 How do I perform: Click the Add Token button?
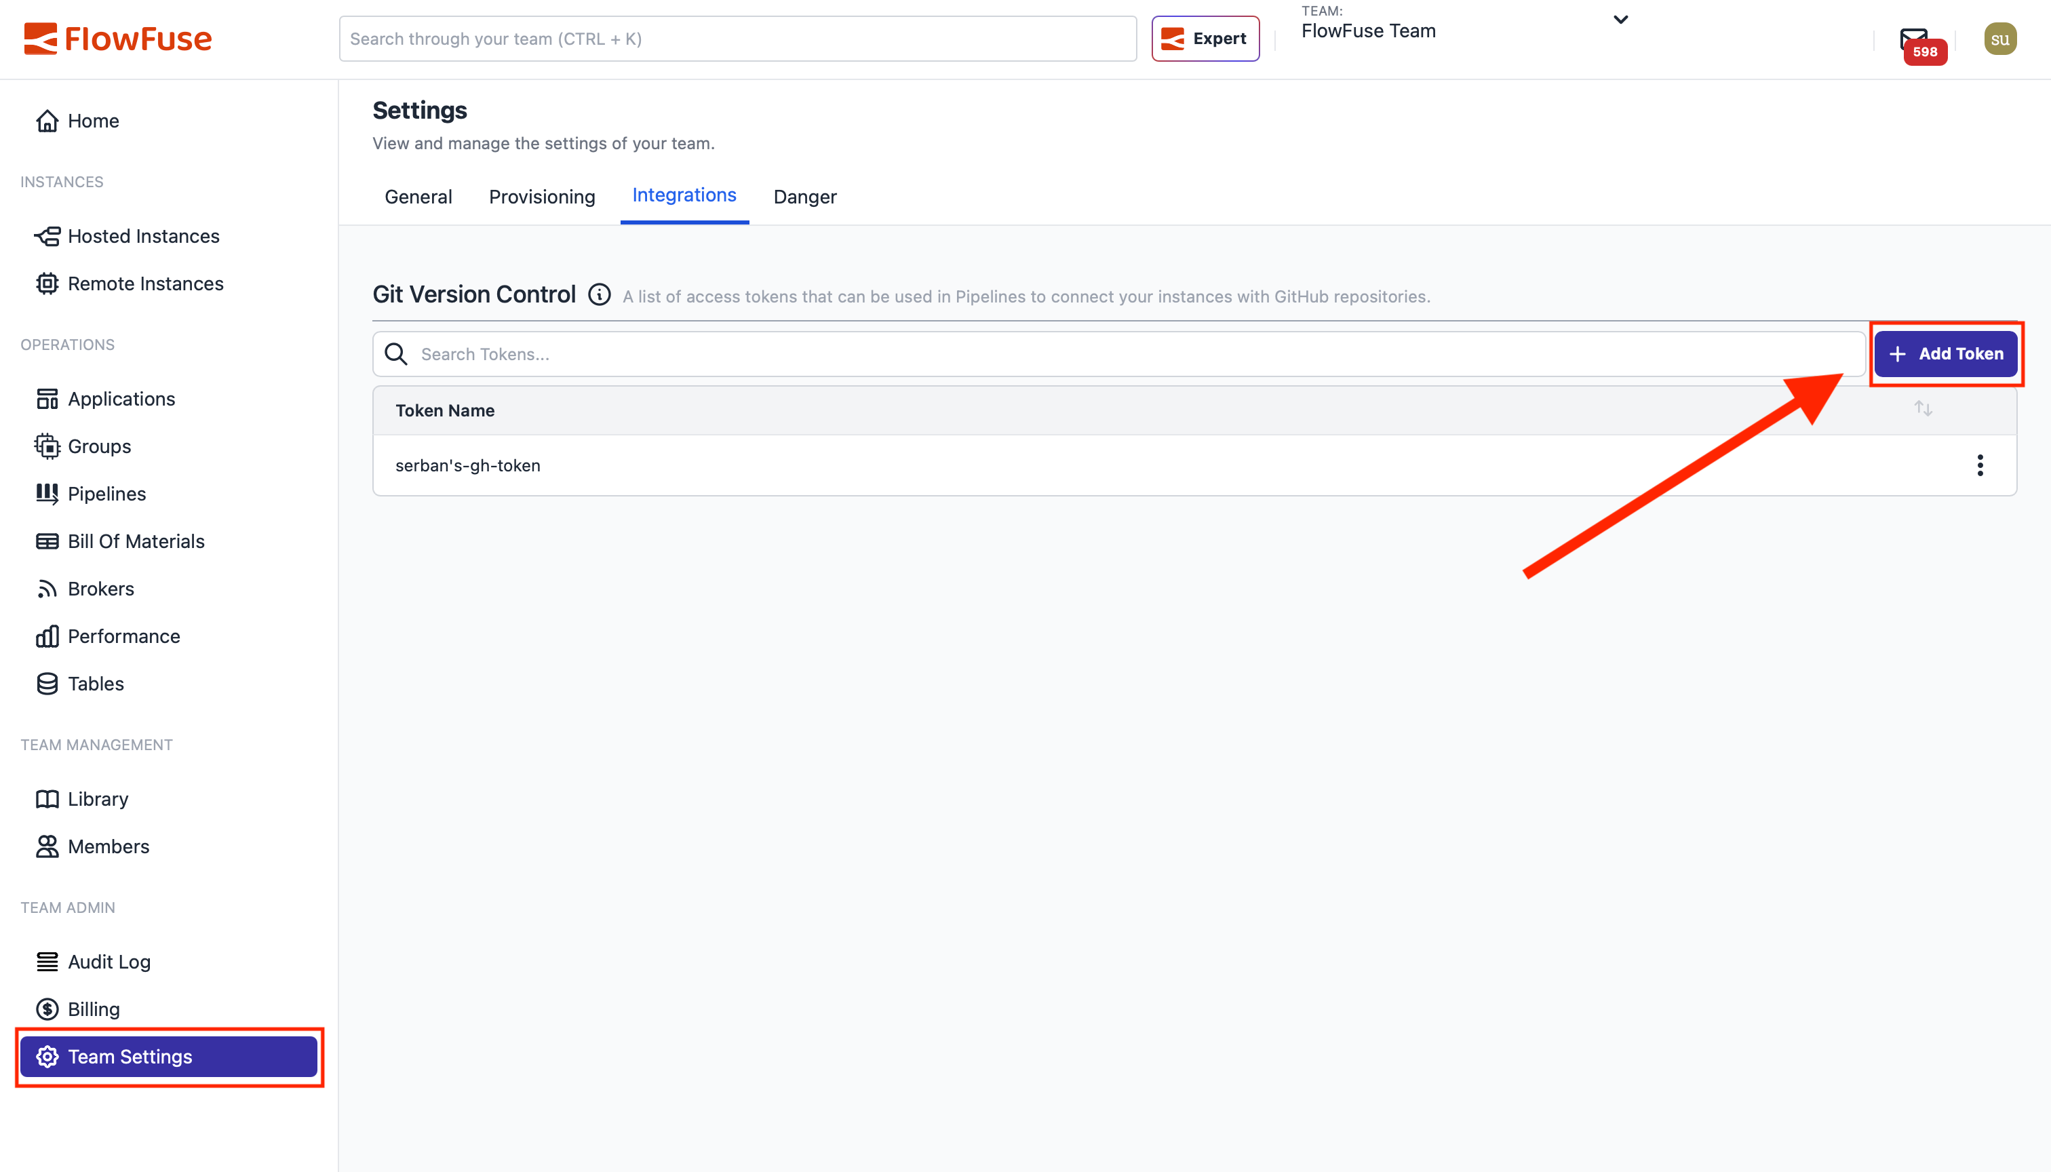1946,353
